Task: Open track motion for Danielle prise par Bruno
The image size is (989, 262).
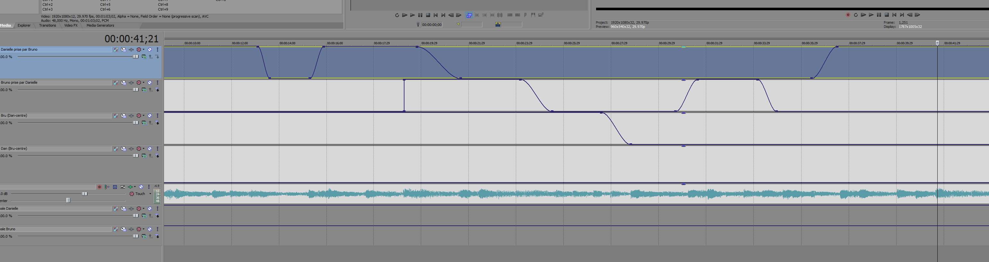Action: 124,49
